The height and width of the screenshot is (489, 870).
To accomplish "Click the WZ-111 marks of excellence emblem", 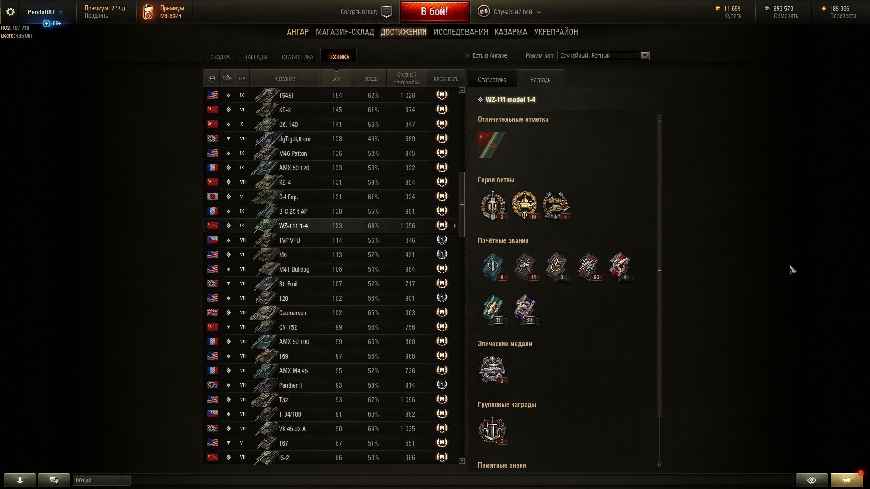I will point(492,145).
